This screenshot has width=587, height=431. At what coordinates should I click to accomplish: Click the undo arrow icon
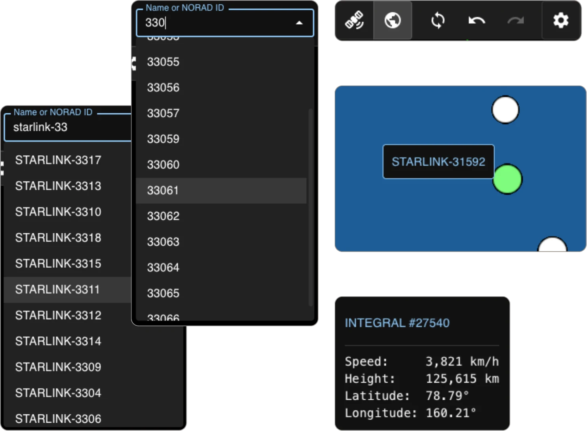point(476,21)
